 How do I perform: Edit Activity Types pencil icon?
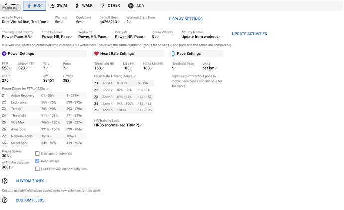pyautogui.click(x=48, y=22)
